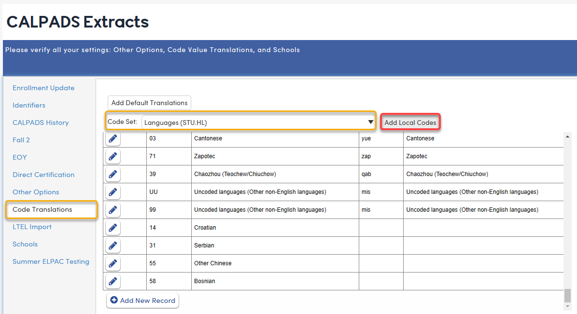Open CALPADS History
577x314 pixels.
click(x=41, y=123)
